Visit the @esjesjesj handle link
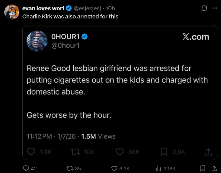This screenshot has height=173, width=221. (x=87, y=8)
